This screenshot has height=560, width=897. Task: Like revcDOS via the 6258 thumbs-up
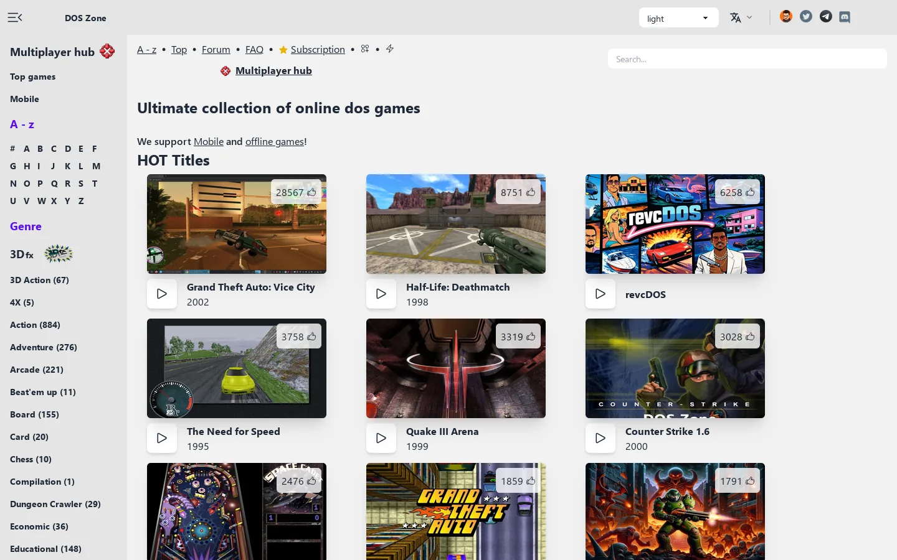coord(738,192)
